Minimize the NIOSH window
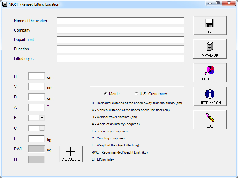 pos(210,3)
